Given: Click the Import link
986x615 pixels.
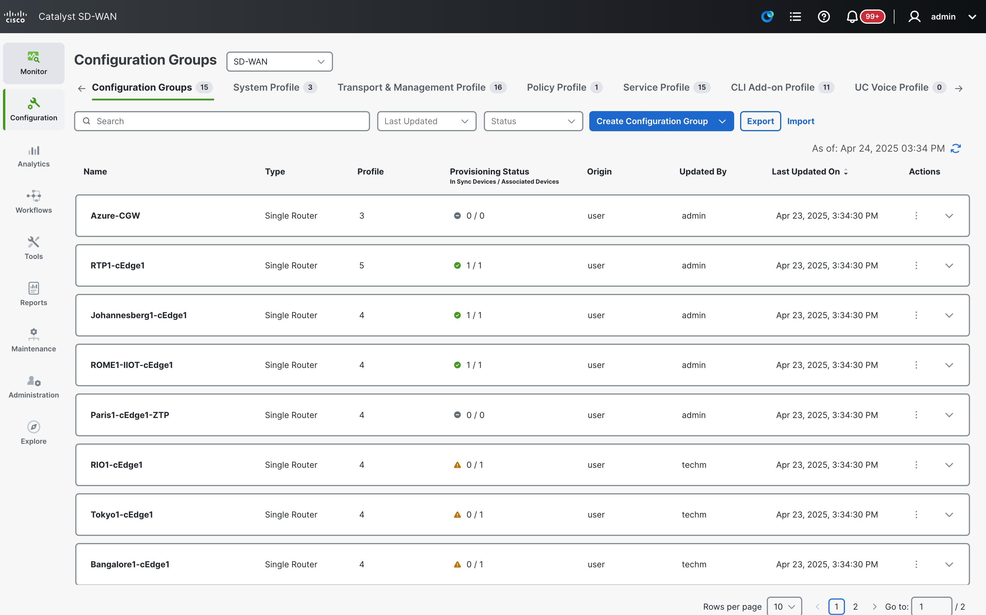Looking at the screenshot, I should click(x=801, y=121).
